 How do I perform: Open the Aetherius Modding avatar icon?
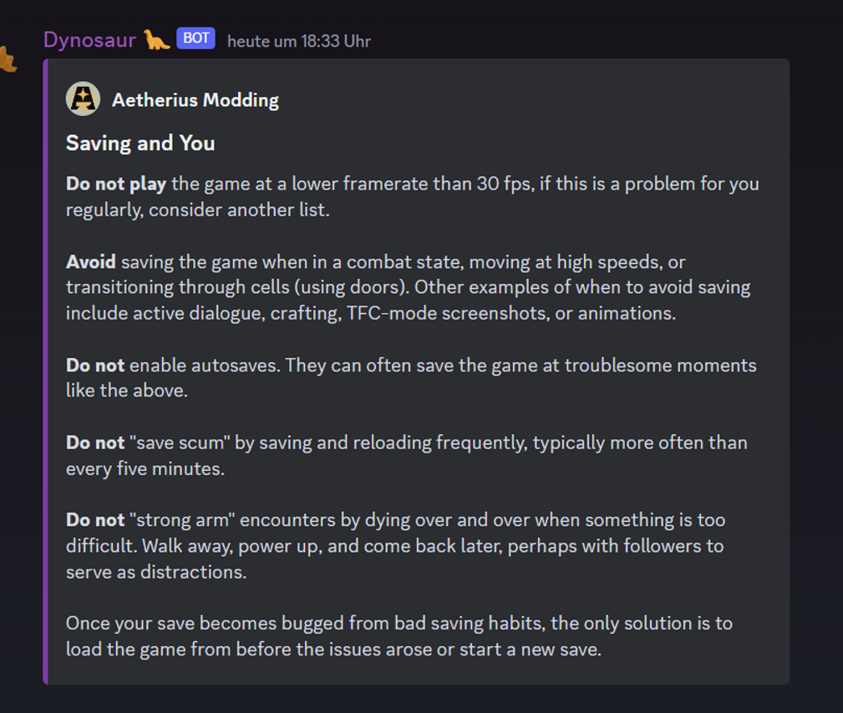[x=83, y=99]
